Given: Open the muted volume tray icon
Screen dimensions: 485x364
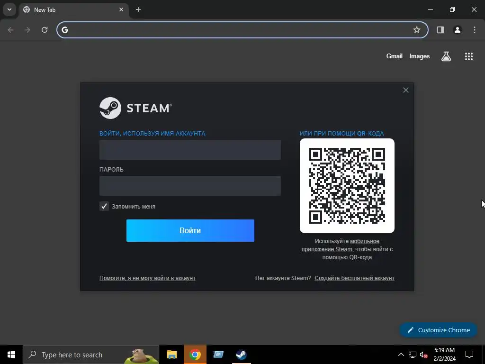Looking at the screenshot, I should 424,355.
